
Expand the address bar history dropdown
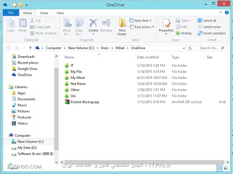(x=184, y=48)
